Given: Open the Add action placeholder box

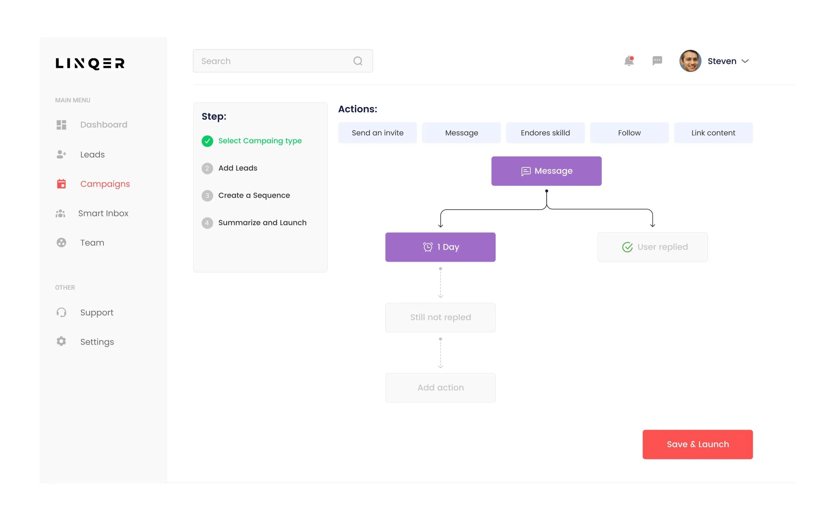Looking at the screenshot, I should click(440, 388).
